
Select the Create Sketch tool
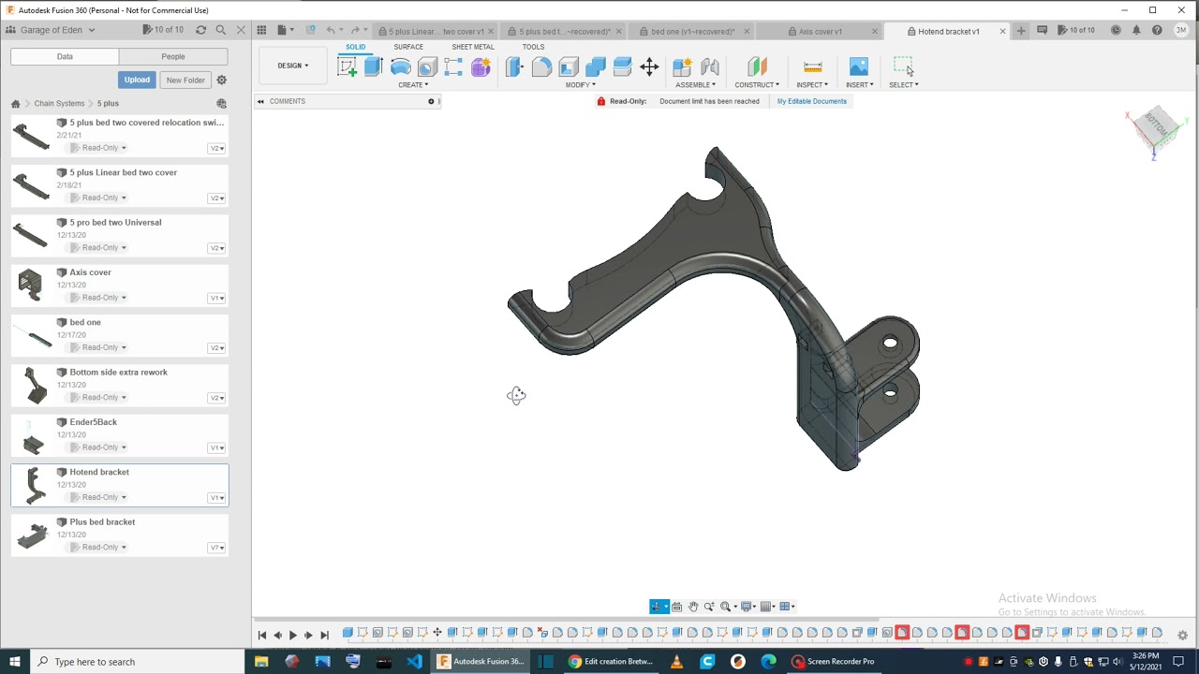[x=347, y=66]
